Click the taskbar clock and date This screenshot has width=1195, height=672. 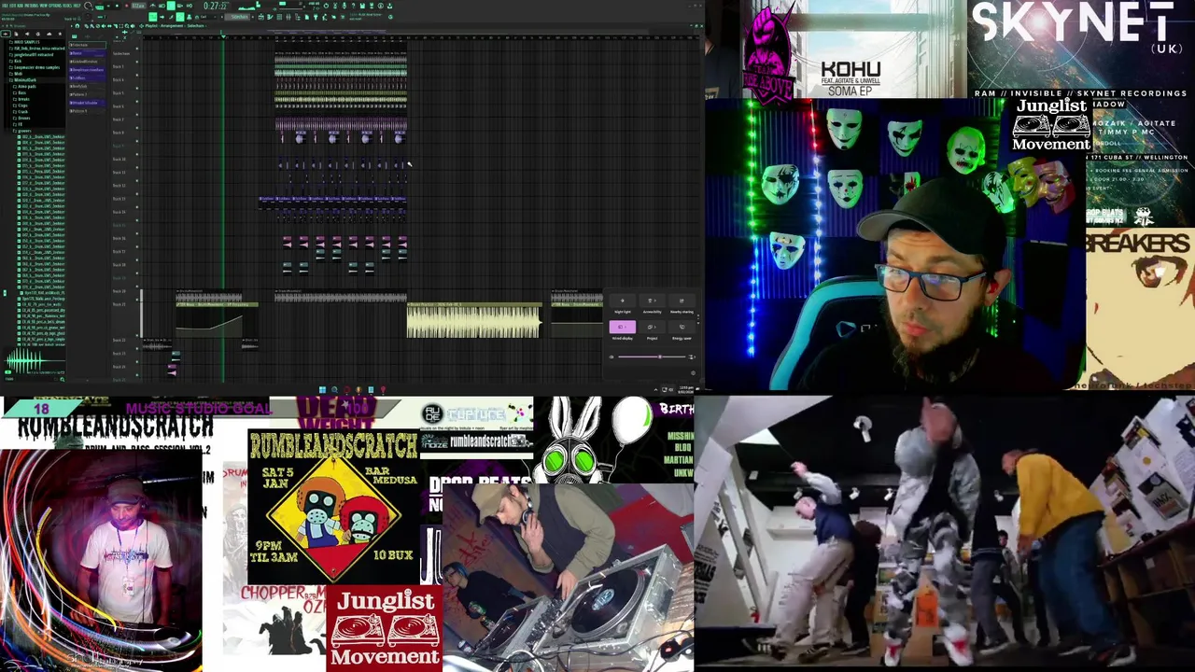(x=686, y=390)
